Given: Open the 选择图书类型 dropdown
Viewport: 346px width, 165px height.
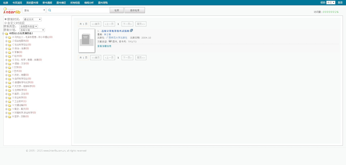Looking at the screenshot, I should click(x=29, y=27).
